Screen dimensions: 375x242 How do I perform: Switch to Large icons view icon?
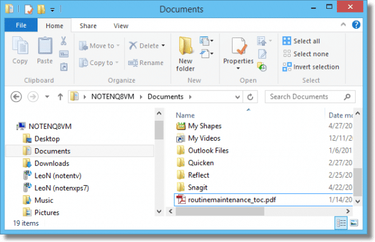[354, 223]
